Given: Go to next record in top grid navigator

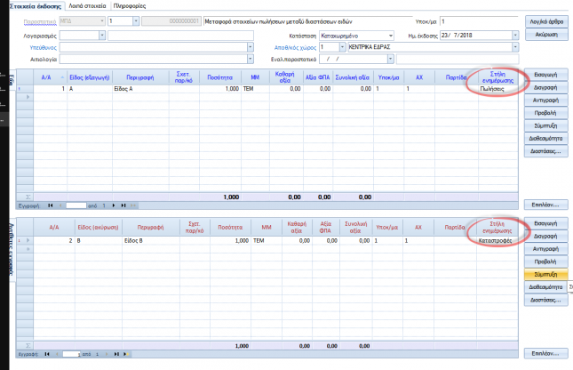Looking at the screenshot, I should pos(114,205).
